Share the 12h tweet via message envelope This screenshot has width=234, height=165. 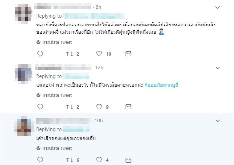coord(128,107)
